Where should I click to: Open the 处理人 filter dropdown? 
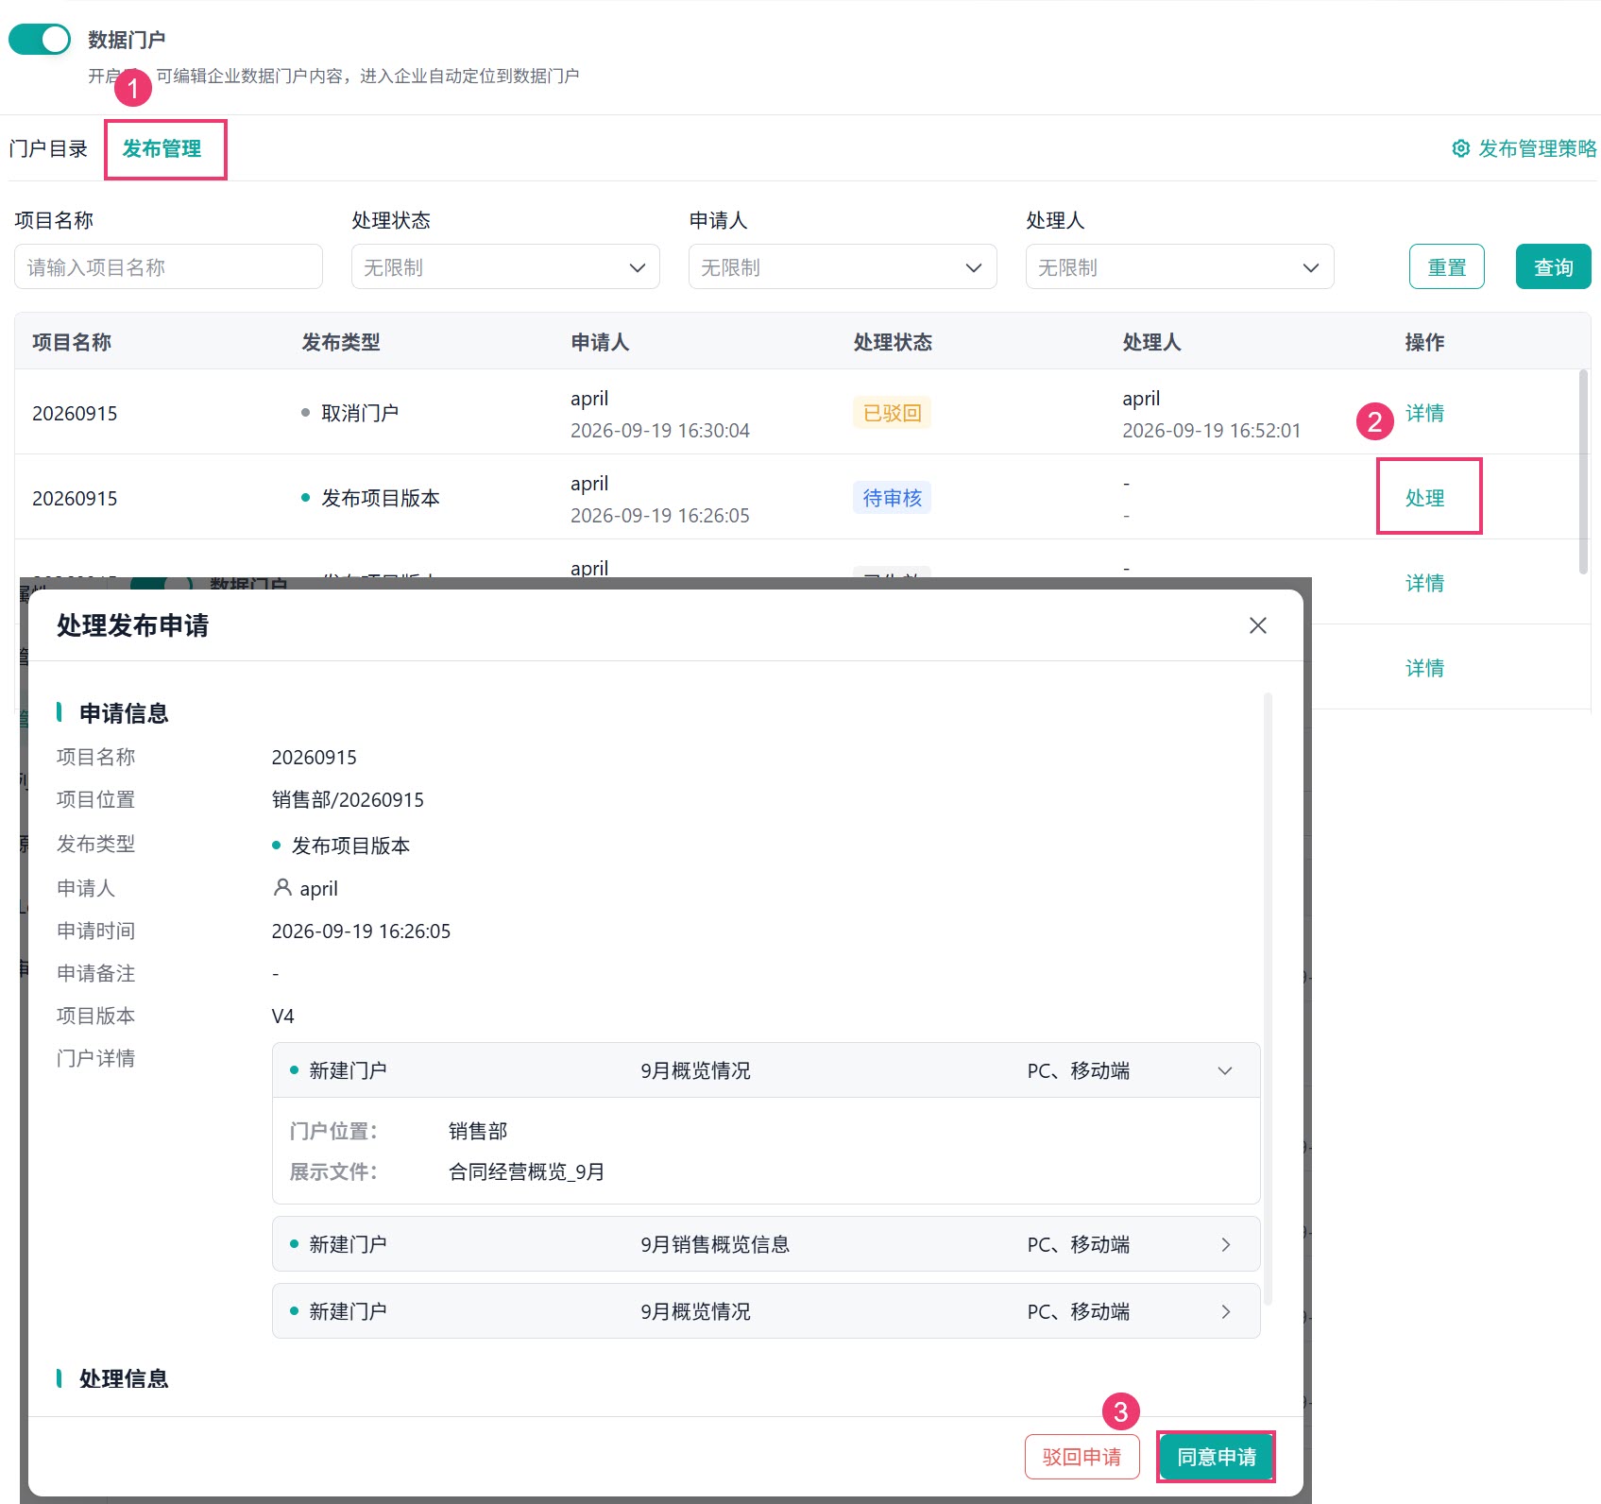[x=1180, y=267]
